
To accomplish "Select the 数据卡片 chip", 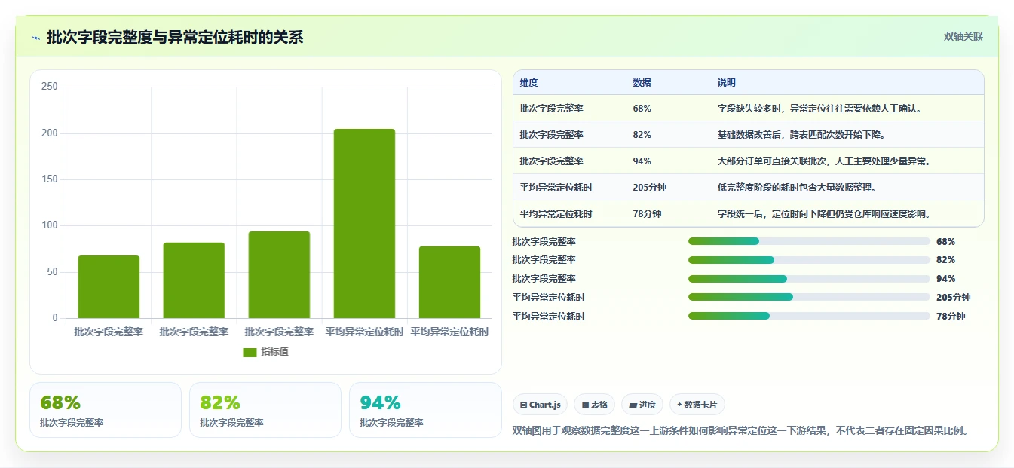I will tap(697, 405).
